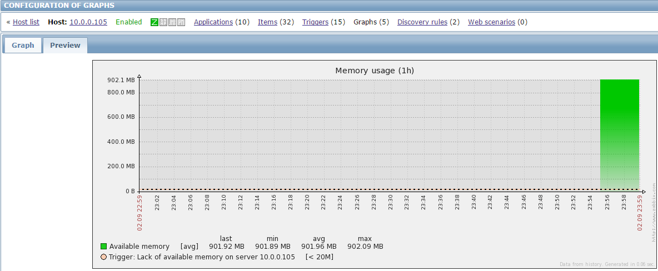This screenshot has width=658, height=271.
Task: Click the trigger legend circle icon
Action: 104,257
